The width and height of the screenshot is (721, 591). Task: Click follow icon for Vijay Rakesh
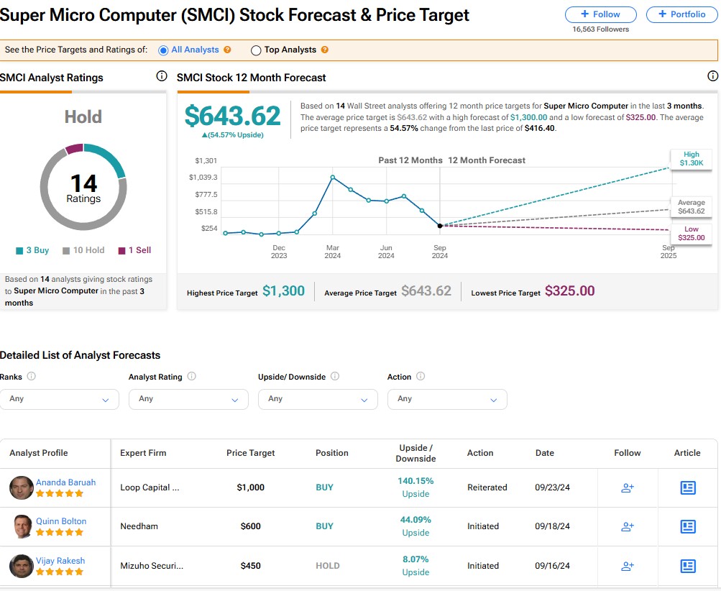click(x=627, y=566)
